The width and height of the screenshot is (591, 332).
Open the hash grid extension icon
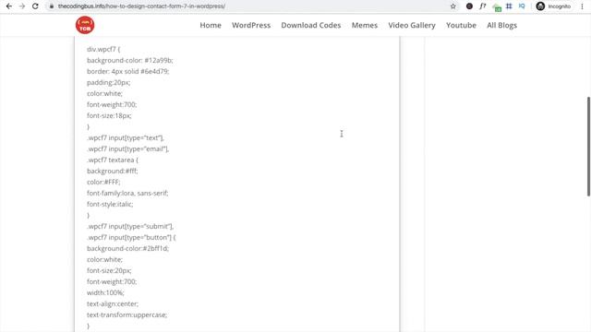(x=509, y=6)
